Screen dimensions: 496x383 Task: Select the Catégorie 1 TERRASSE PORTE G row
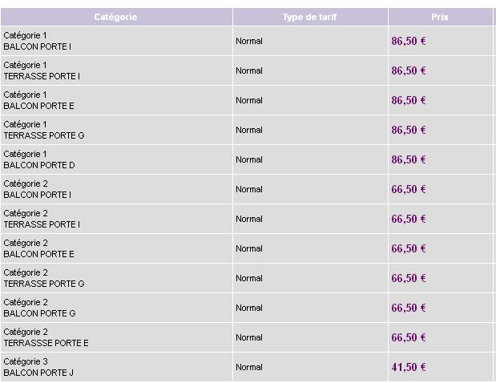coord(247,130)
